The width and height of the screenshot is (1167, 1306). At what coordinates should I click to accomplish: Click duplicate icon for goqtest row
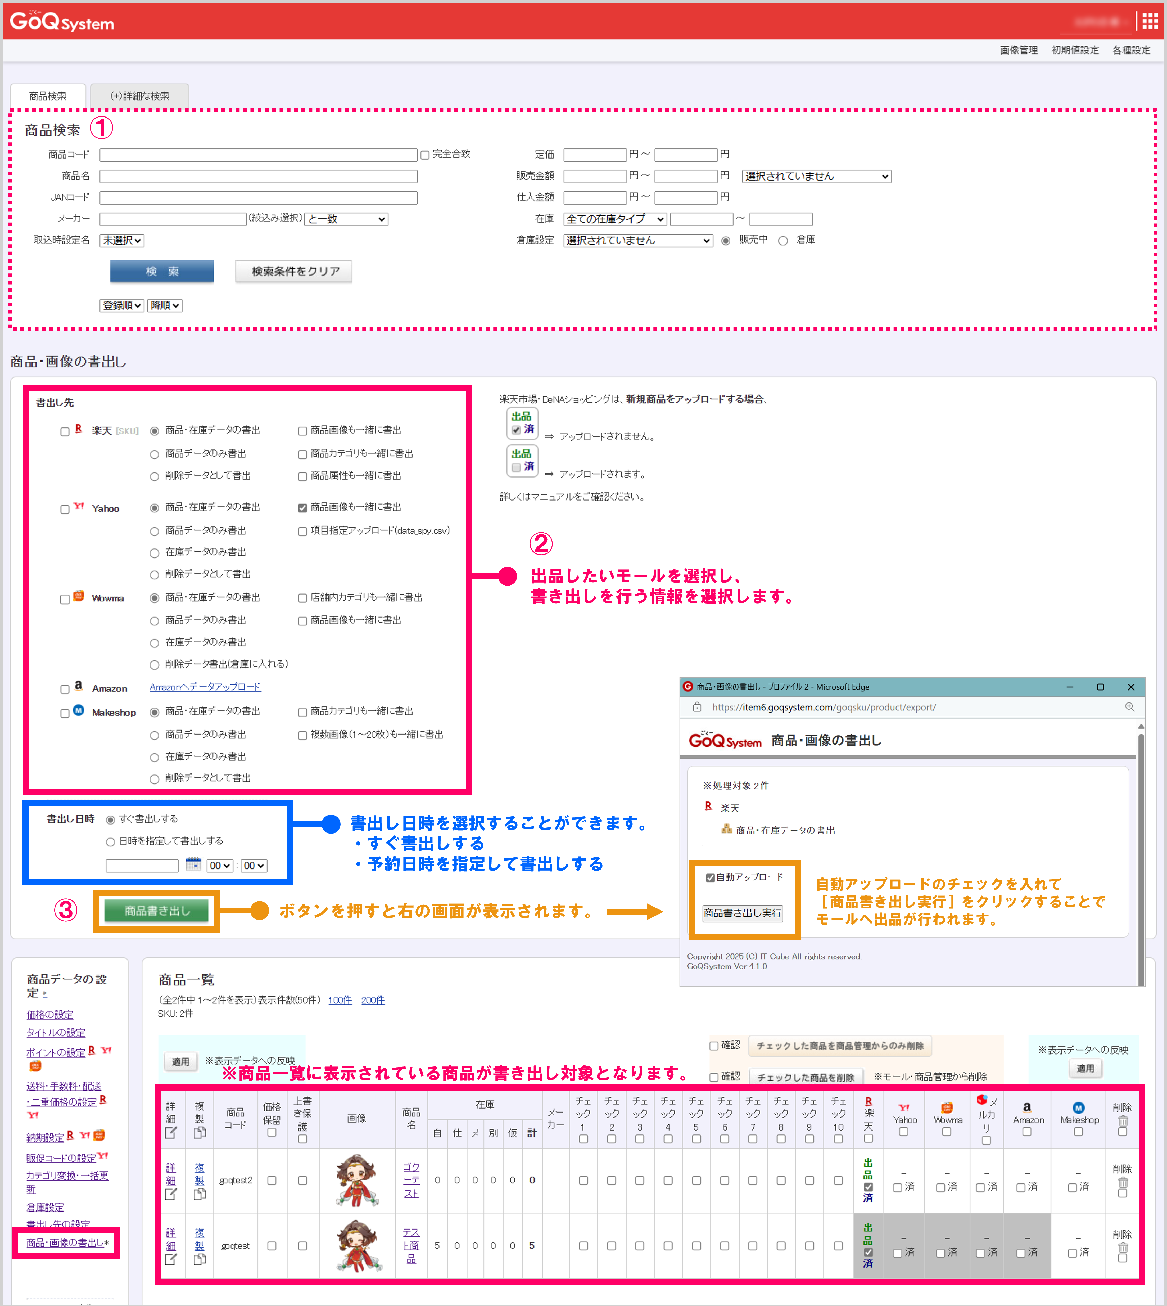pyautogui.click(x=200, y=1260)
